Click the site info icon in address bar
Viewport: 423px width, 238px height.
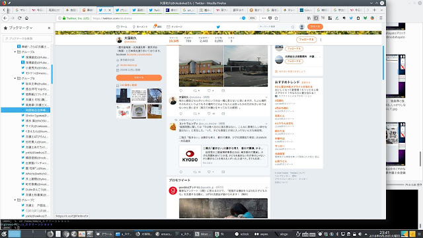[x=59, y=18]
